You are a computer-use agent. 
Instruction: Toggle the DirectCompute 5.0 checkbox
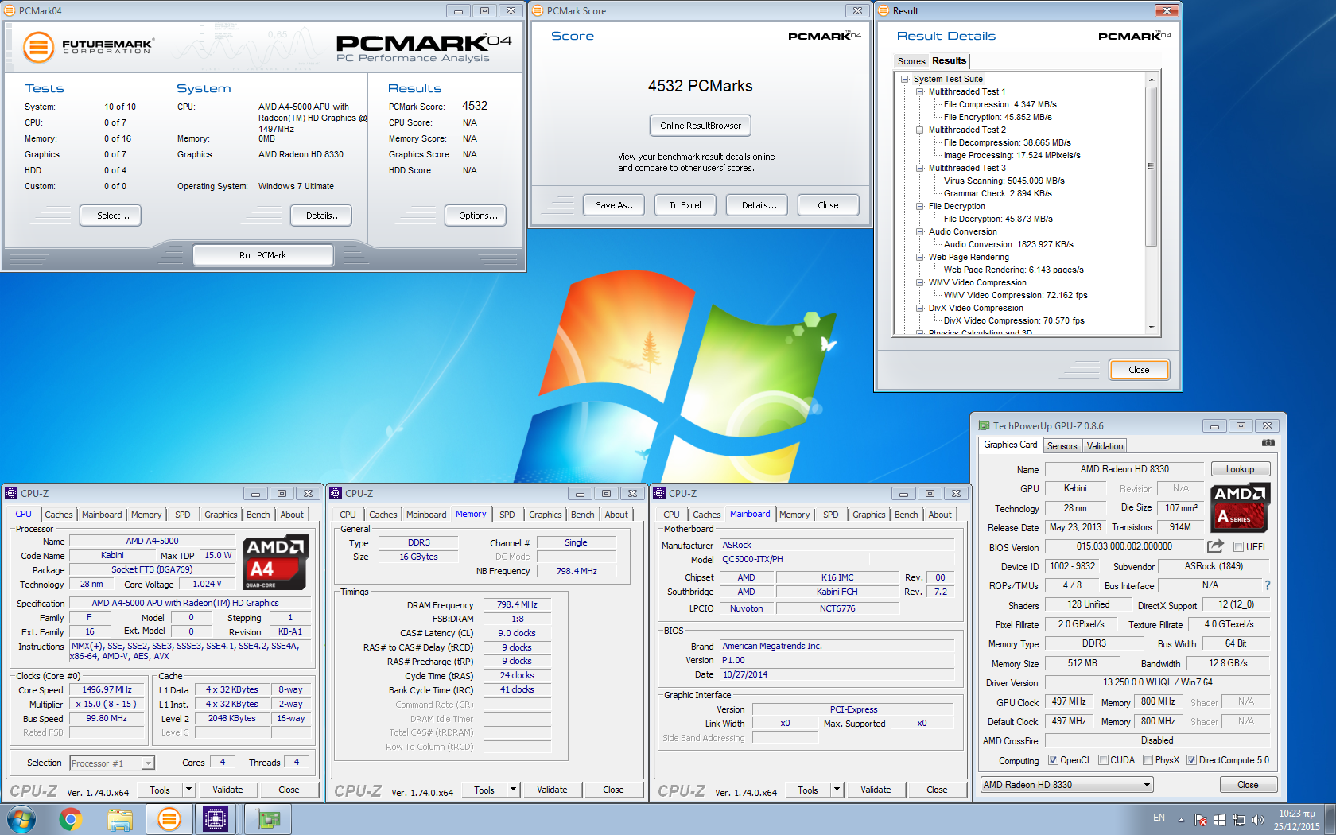coord(1191,760)
